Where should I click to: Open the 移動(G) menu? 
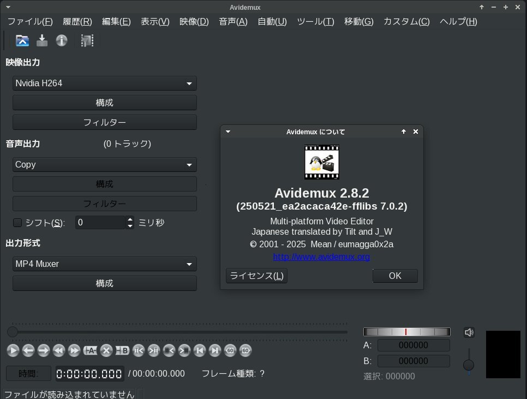coord(358,21)
